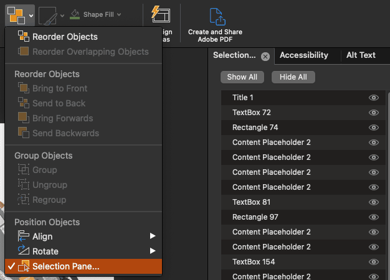Viewport: 390px width, 280px height.
Task: Hide the Title 1 object via eye icon
Action: click(x=373, y=98)
